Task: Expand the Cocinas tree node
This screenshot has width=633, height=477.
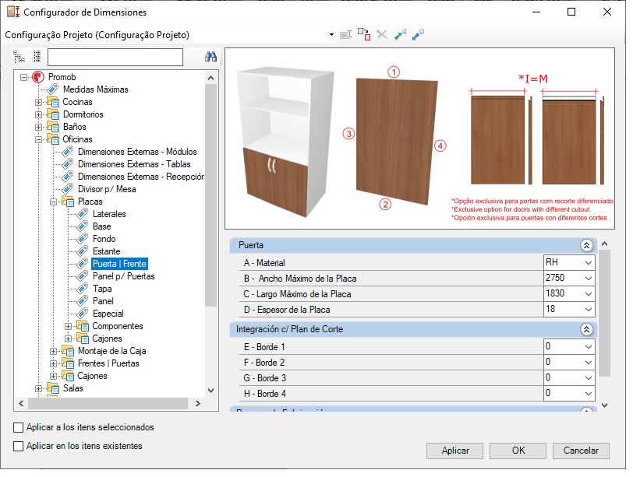Action: pos(38,103)
